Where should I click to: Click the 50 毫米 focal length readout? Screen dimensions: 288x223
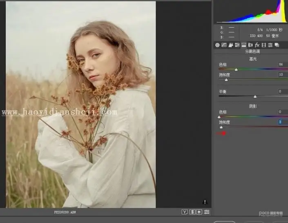click(272, 36)
